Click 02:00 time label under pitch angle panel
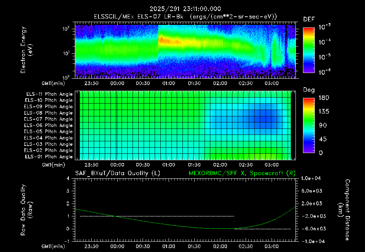Viewport: 365px width, 252px height. click(220, 165)
